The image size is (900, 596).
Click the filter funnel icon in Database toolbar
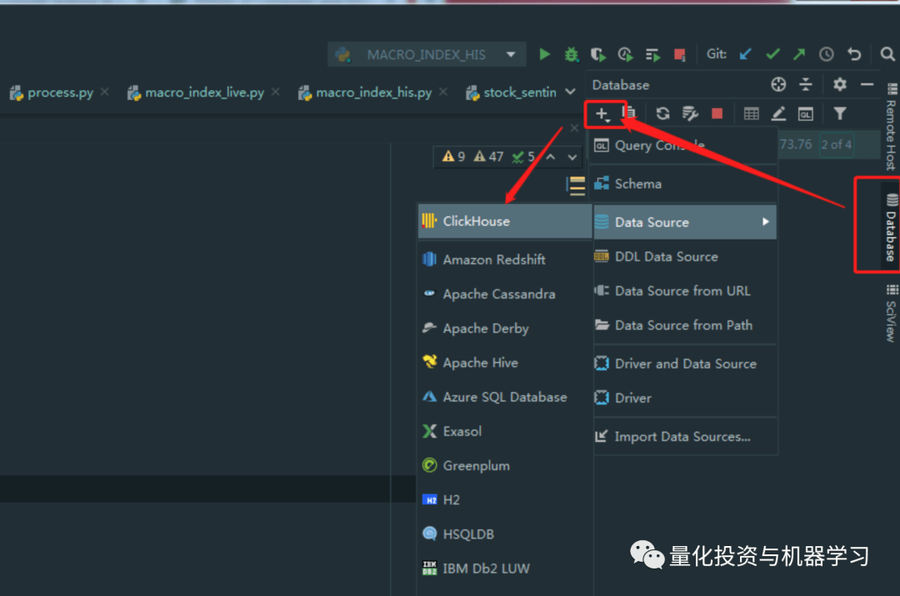(x=840, y=113)
